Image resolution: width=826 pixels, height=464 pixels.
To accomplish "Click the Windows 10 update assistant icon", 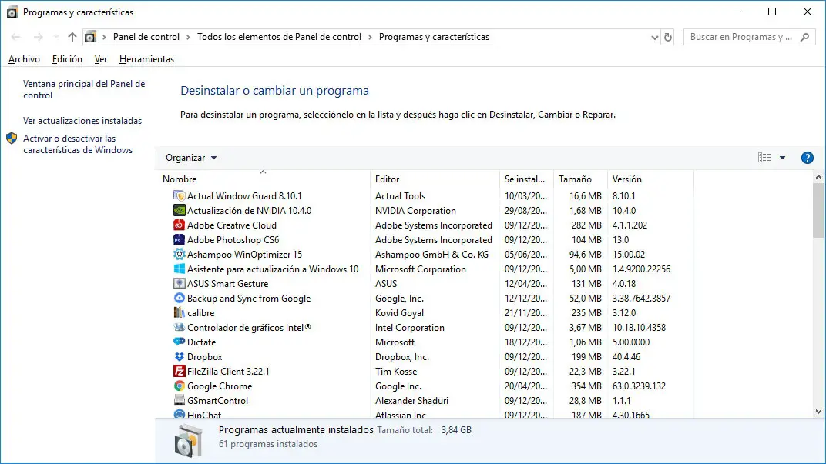I will pos(179,269).
